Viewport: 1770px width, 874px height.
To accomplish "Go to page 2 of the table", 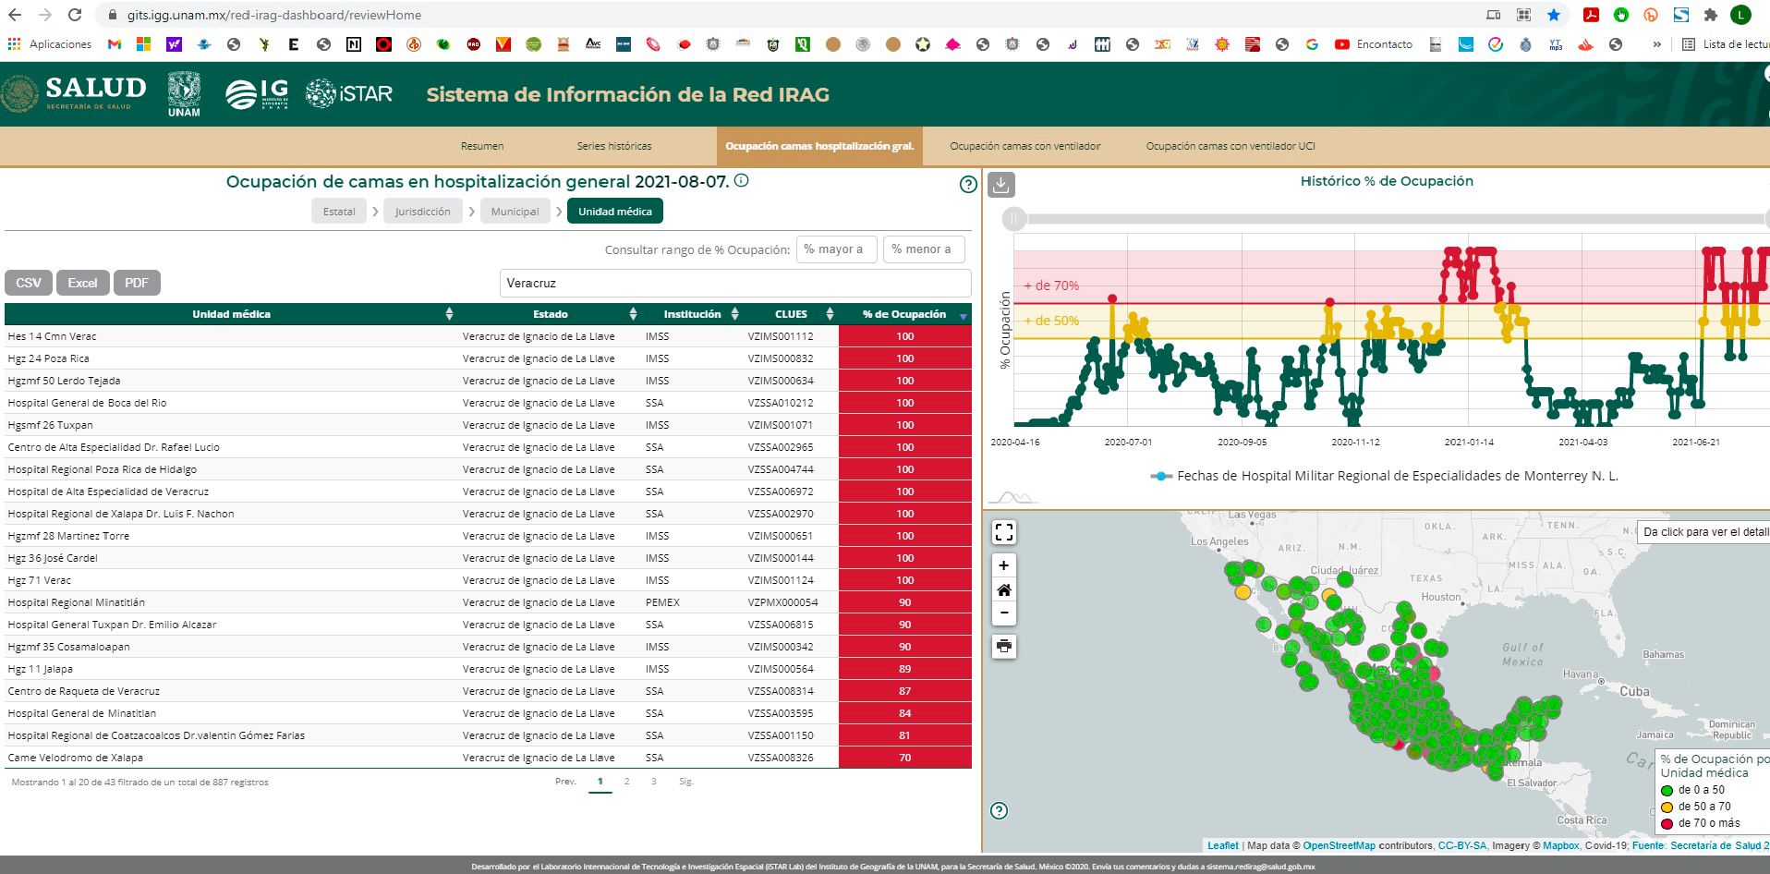I will click(x=626, y=782).
